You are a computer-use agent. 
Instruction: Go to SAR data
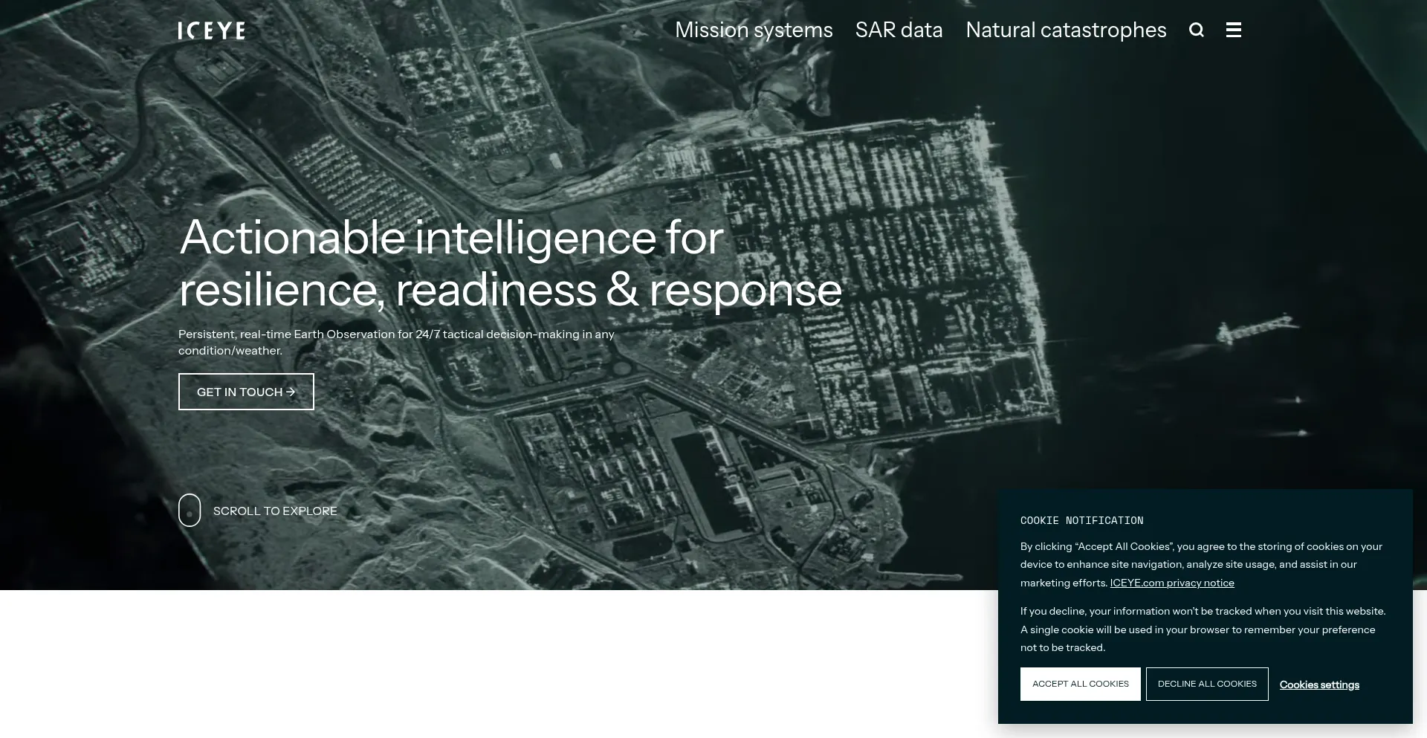(x=899, y=30)
